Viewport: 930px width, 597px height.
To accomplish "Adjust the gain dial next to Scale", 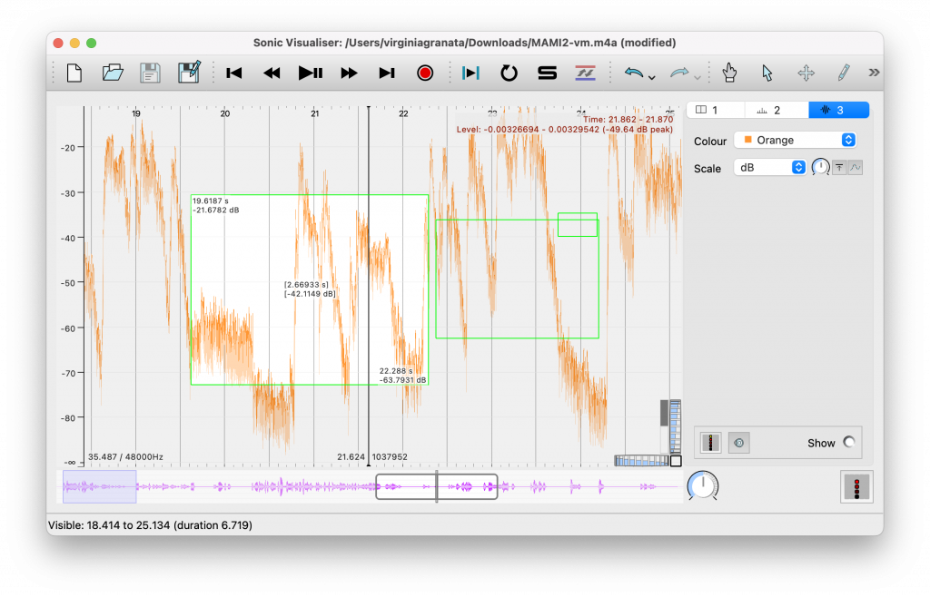I will point(820,168).
